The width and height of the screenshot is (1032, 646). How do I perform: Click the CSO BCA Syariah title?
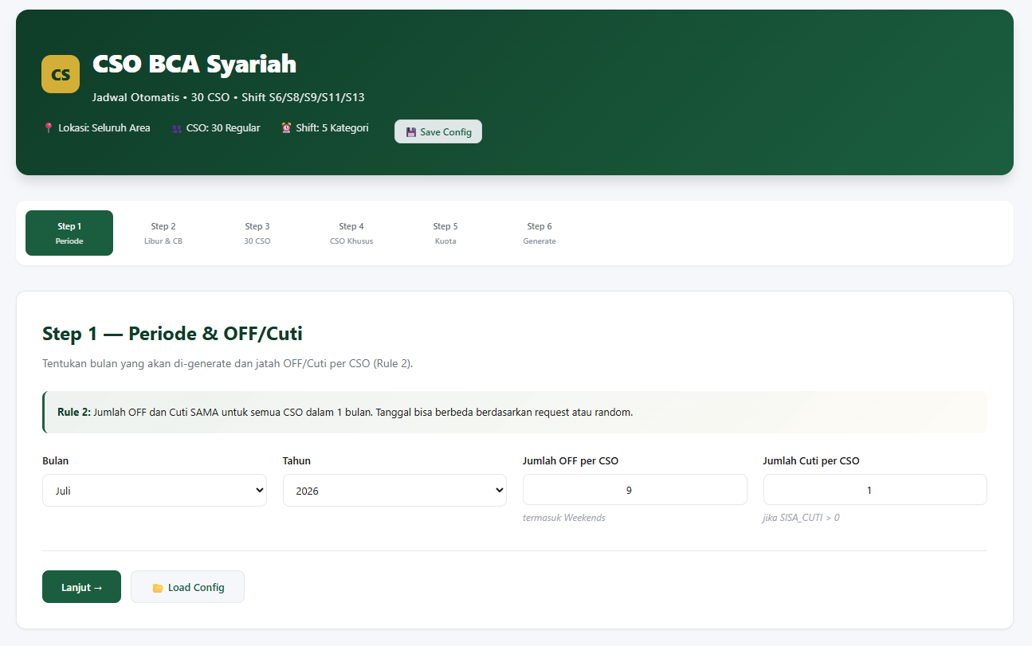[194, 64]
